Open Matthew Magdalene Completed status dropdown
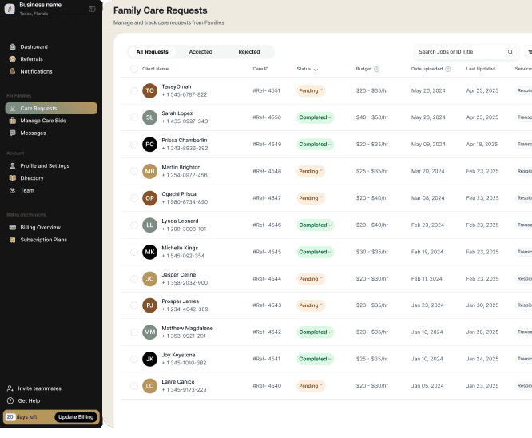 pos(316,332)
